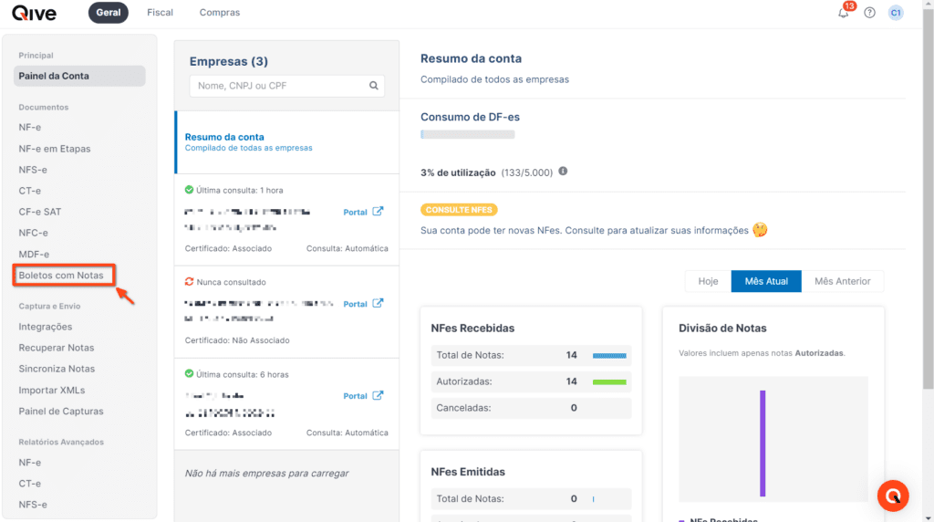Click the info icon beside 133/5.000
Viewport: 934px width, 522px height.
pos(563,172)
